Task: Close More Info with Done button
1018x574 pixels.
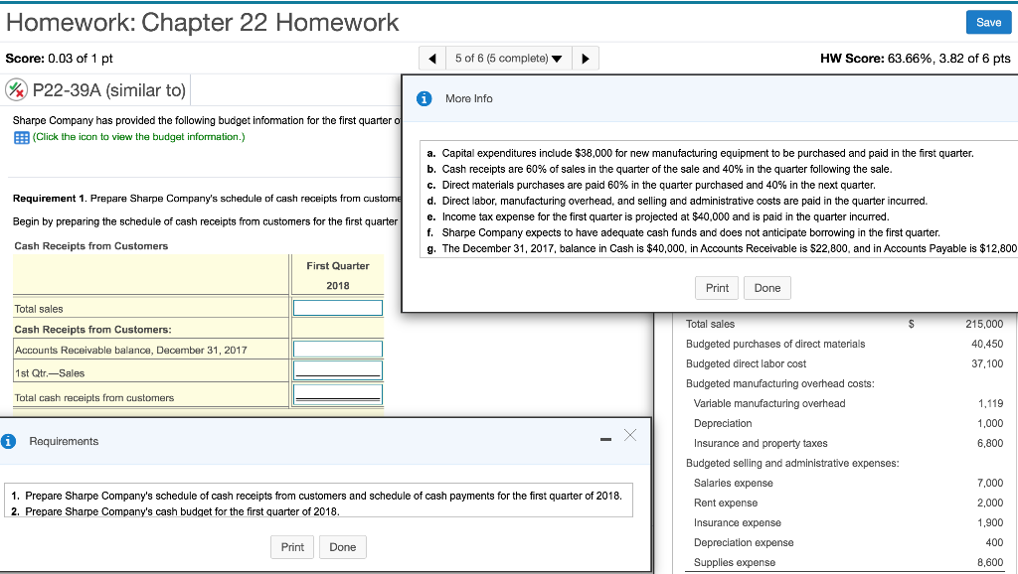Action: (x=767, y=288)
